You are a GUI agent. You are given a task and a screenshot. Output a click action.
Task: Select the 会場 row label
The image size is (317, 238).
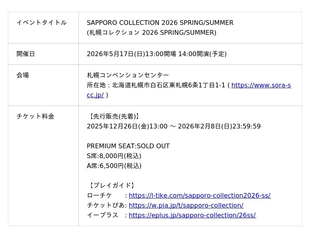tap(23, 75)
